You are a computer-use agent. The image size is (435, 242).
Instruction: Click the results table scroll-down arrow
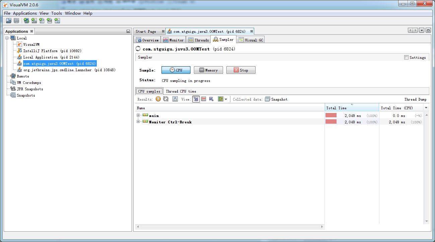pyautogui.click(x=427, y=221)
